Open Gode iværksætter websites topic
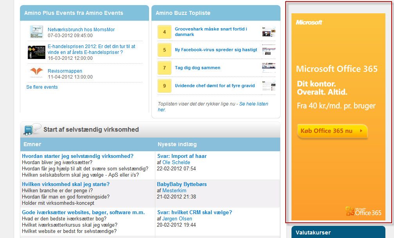The height and width of the screenshot is (238, 394). (x=83, y=212)
